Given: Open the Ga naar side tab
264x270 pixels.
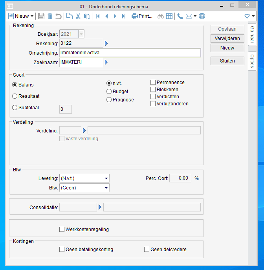Looking at the screenshot, I should pos(252,35).
